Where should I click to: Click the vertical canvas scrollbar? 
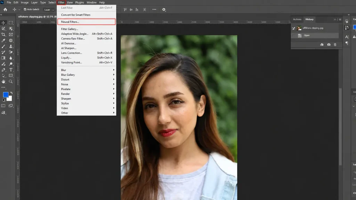340,127
